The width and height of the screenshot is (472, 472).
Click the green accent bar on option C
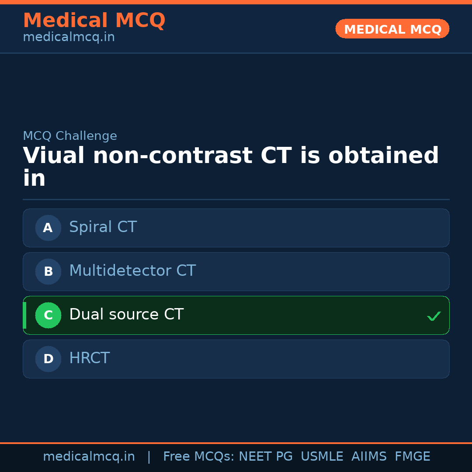point(24,315)
